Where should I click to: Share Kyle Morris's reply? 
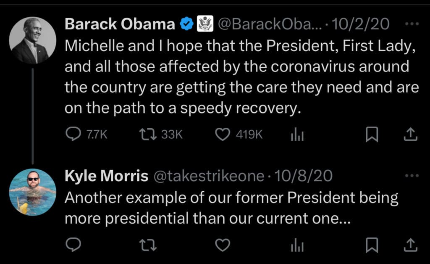[x=410, y=245]
